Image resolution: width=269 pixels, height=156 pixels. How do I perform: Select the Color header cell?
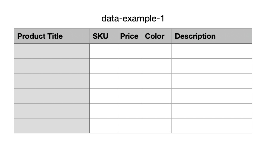157,36
